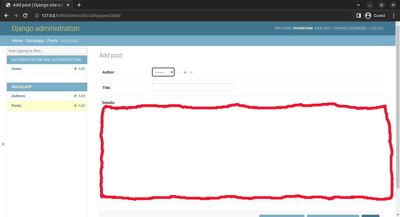Open the Users link in sidebar
Screen dimensions: 400x217
pos(16,69)
